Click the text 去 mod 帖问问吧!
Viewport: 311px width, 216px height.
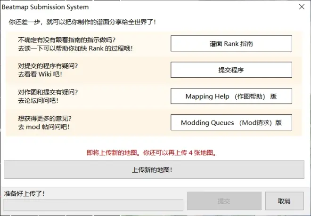coord(44,127)
